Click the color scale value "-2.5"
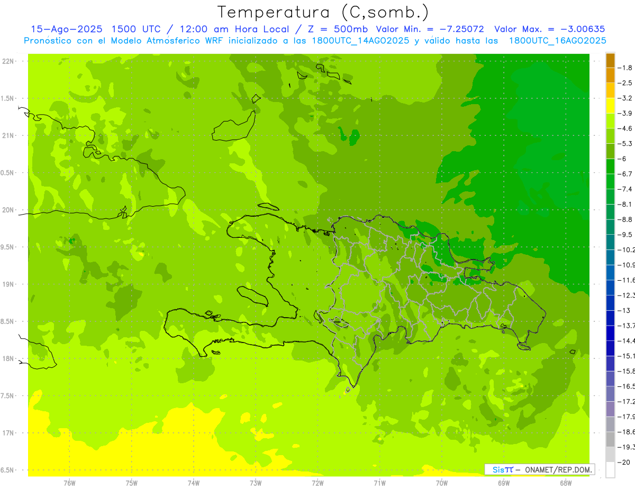This screenshot has height=490, width=635. (x=625, y=83)
